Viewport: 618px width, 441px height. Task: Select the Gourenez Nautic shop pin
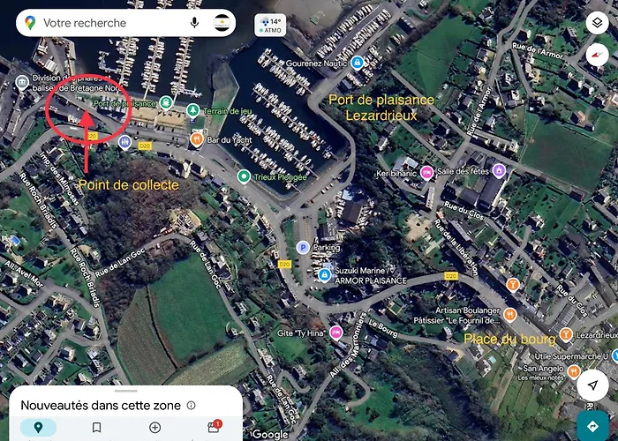(x=357, y=63)
